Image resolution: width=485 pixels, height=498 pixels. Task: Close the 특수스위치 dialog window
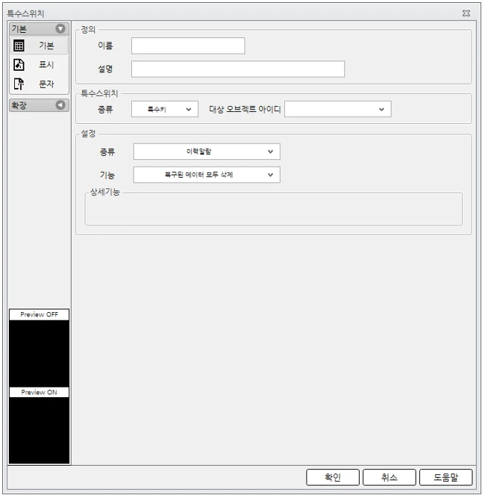coord(467,13)
